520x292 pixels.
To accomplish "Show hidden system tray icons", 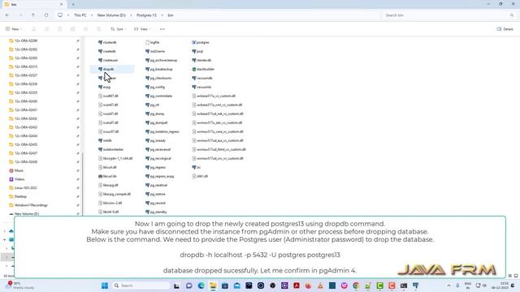I will pos(448,286).
